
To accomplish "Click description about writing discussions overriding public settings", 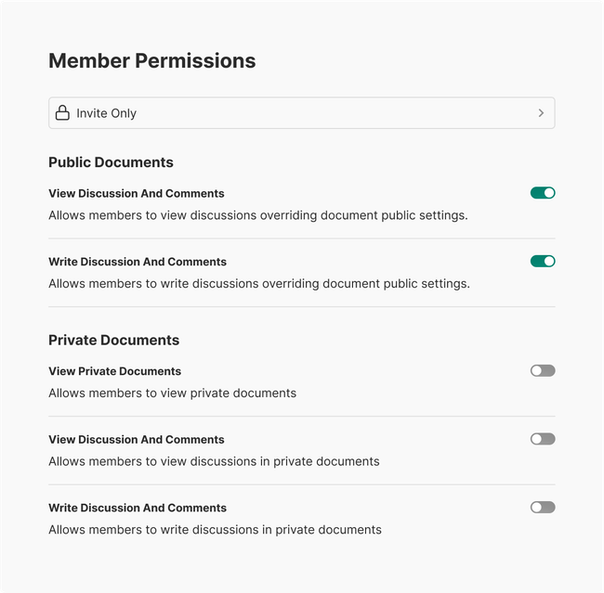I will pyautogui.click(x=259, y=284).
